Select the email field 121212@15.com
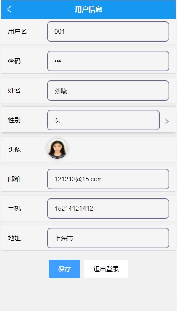Viewport: 177px width, 311px height. [x=108, y=179]
